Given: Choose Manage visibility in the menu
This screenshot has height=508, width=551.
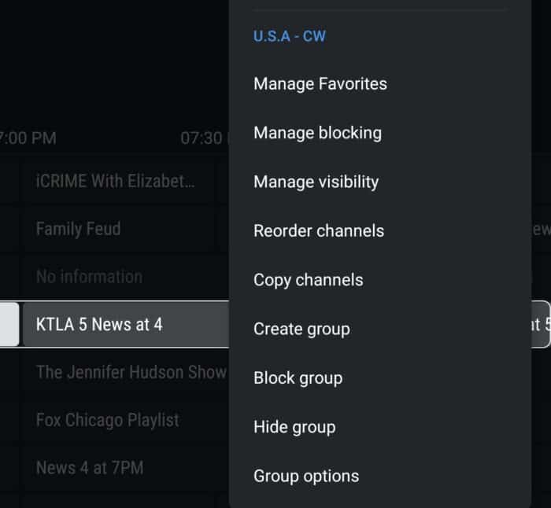Looking at the screenshot, I should click(x=316, y=182).
